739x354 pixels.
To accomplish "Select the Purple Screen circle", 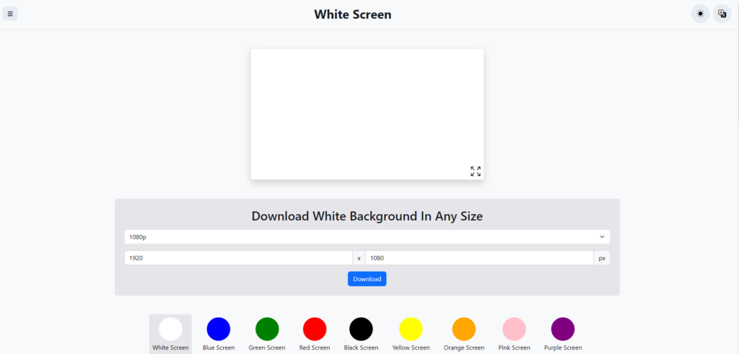I will click(563, 329).
